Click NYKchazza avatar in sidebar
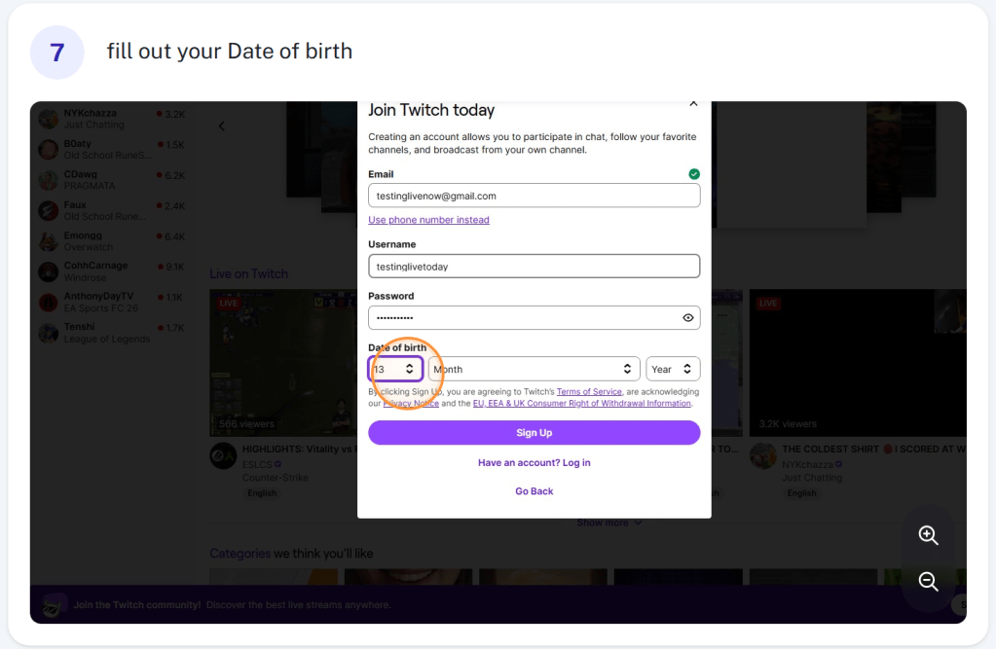Screen dimensions: 996x649 coord(49,119)
